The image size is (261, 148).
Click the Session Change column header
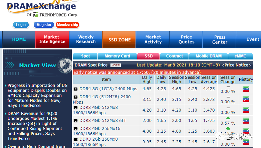coord(228,80)
